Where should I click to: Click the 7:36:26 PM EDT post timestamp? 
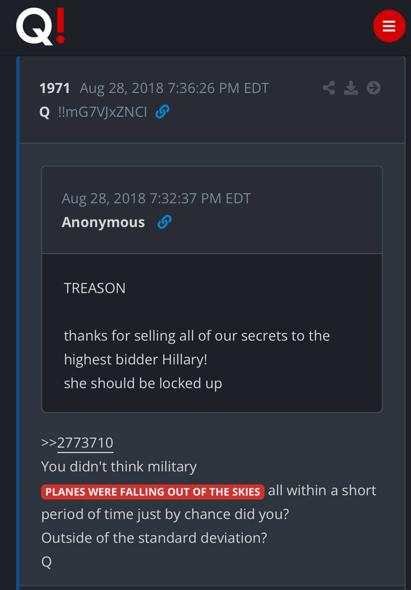point(174,88)
